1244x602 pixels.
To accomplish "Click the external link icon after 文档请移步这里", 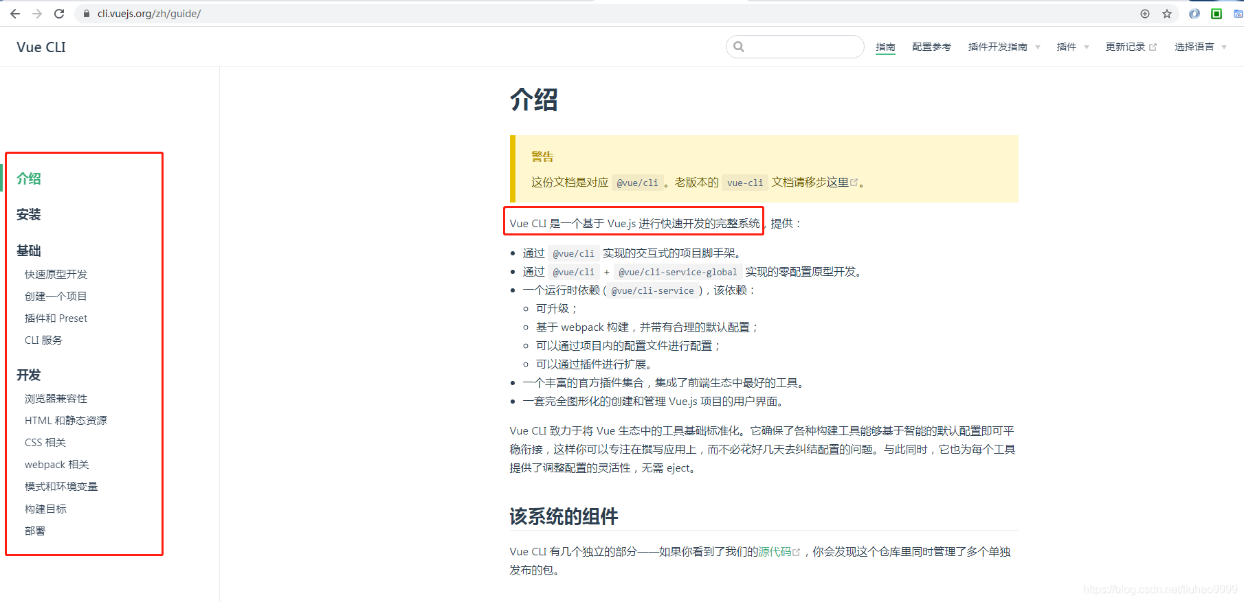I will pyautogui.click(x=854, y=183).
